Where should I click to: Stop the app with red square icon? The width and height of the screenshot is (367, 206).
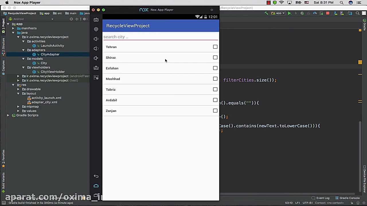click(x=328, y=13)
